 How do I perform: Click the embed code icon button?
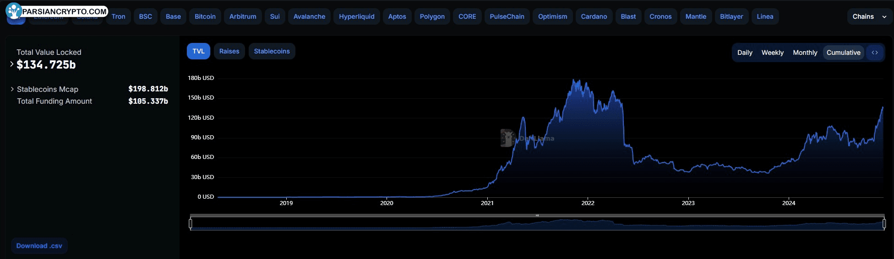[875, 53]
